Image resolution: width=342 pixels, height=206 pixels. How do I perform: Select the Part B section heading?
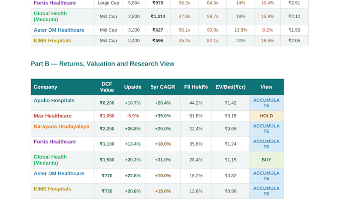point(103,64)
